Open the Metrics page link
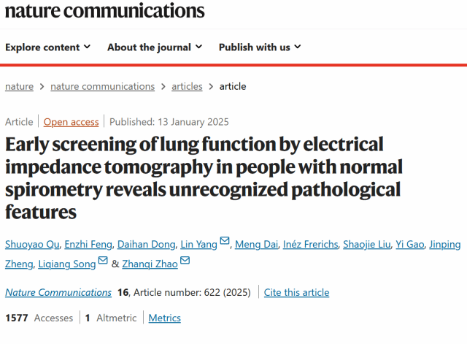 point(165,318)
